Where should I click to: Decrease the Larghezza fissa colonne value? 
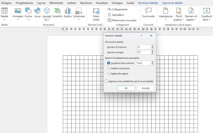point(152,64)
